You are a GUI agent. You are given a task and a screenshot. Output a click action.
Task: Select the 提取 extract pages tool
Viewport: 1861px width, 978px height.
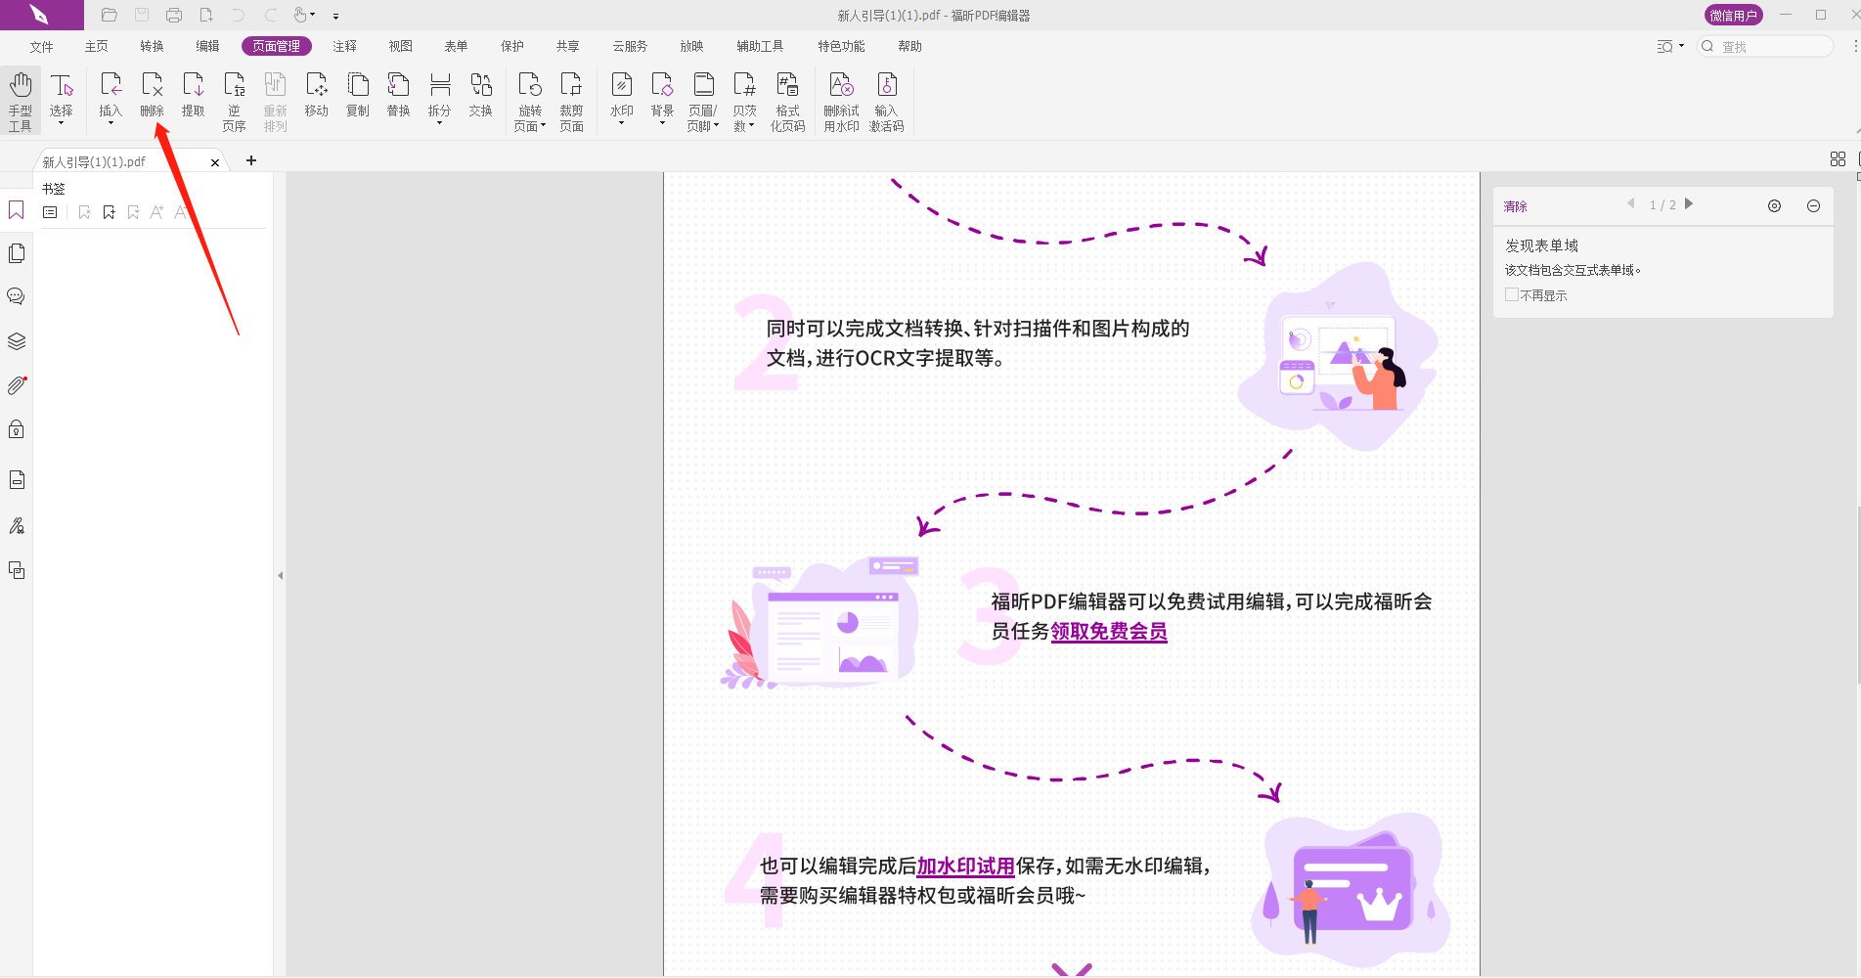193,98
